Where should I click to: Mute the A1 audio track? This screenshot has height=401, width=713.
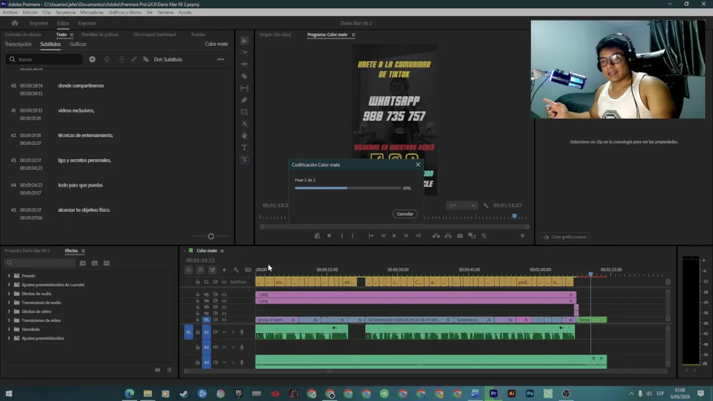pyautogui.click(x=224, y=332)
